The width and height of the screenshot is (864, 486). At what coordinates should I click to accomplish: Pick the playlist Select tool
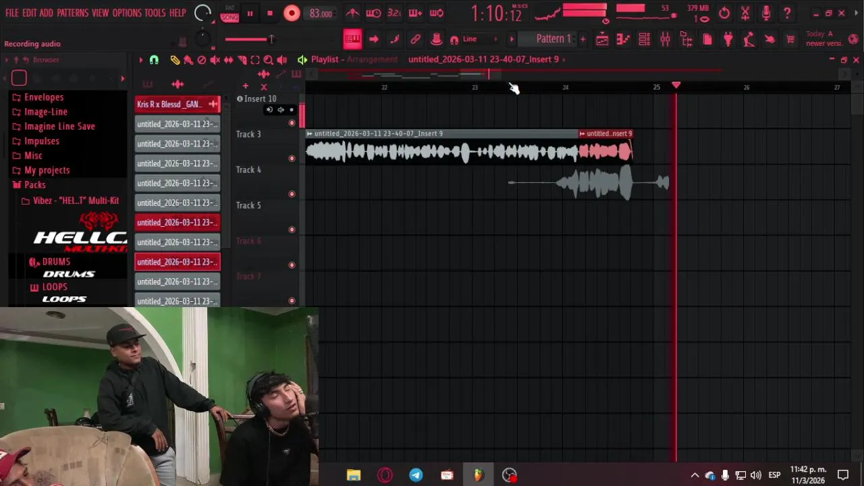pos(255,60)
